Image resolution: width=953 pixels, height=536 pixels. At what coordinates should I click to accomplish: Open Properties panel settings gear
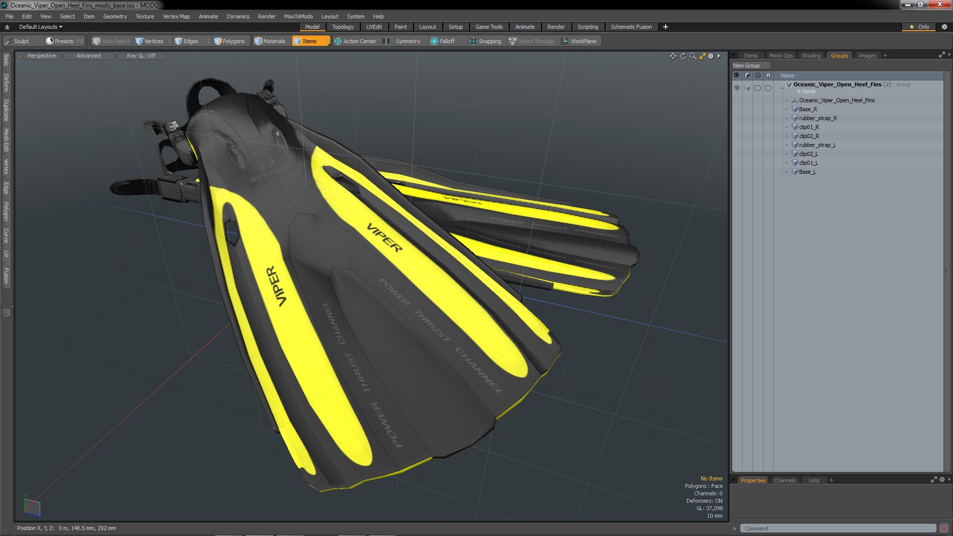point(942,480)
